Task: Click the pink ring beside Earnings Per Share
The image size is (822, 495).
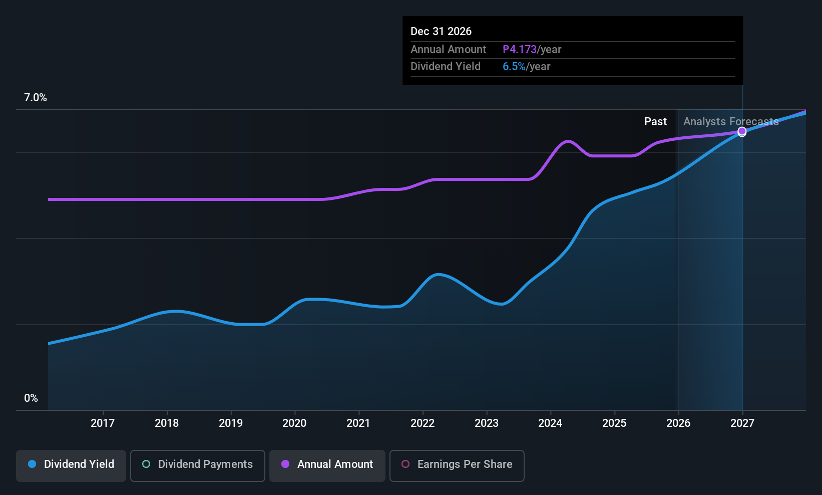Action: tap(405, 464)
